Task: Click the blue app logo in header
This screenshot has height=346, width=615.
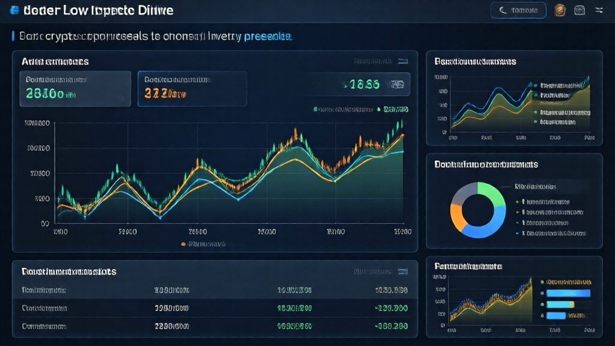Action: [15, 11]
